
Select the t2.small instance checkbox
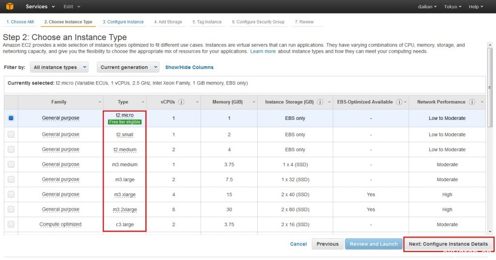[11, 134]
